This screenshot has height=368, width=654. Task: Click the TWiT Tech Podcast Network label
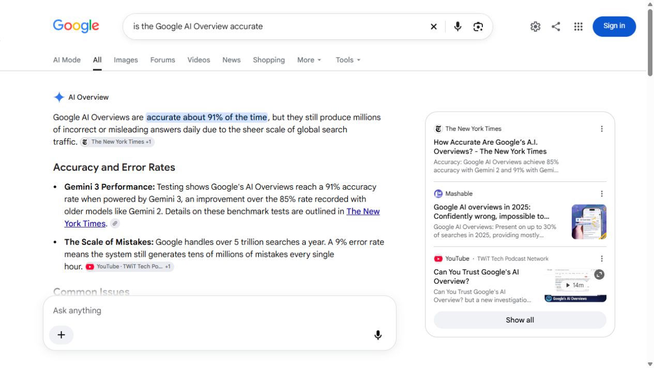(x=513, y=259)
